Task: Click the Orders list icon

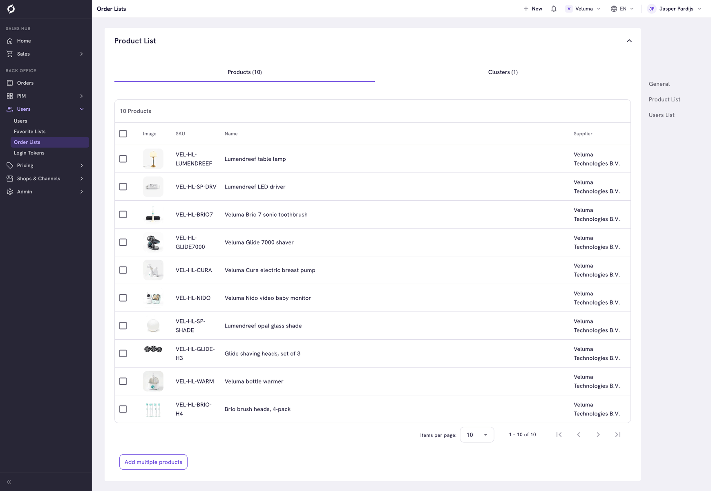Action: point(10,83)
